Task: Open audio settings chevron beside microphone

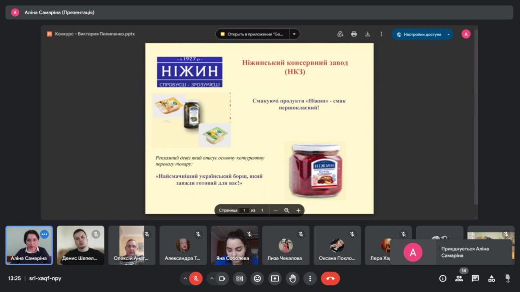Action: [185, 278]
